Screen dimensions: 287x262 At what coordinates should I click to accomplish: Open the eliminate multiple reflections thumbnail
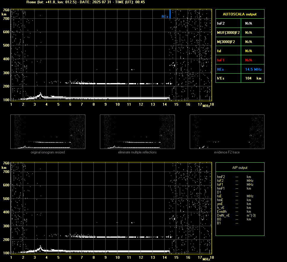point(137,132)
